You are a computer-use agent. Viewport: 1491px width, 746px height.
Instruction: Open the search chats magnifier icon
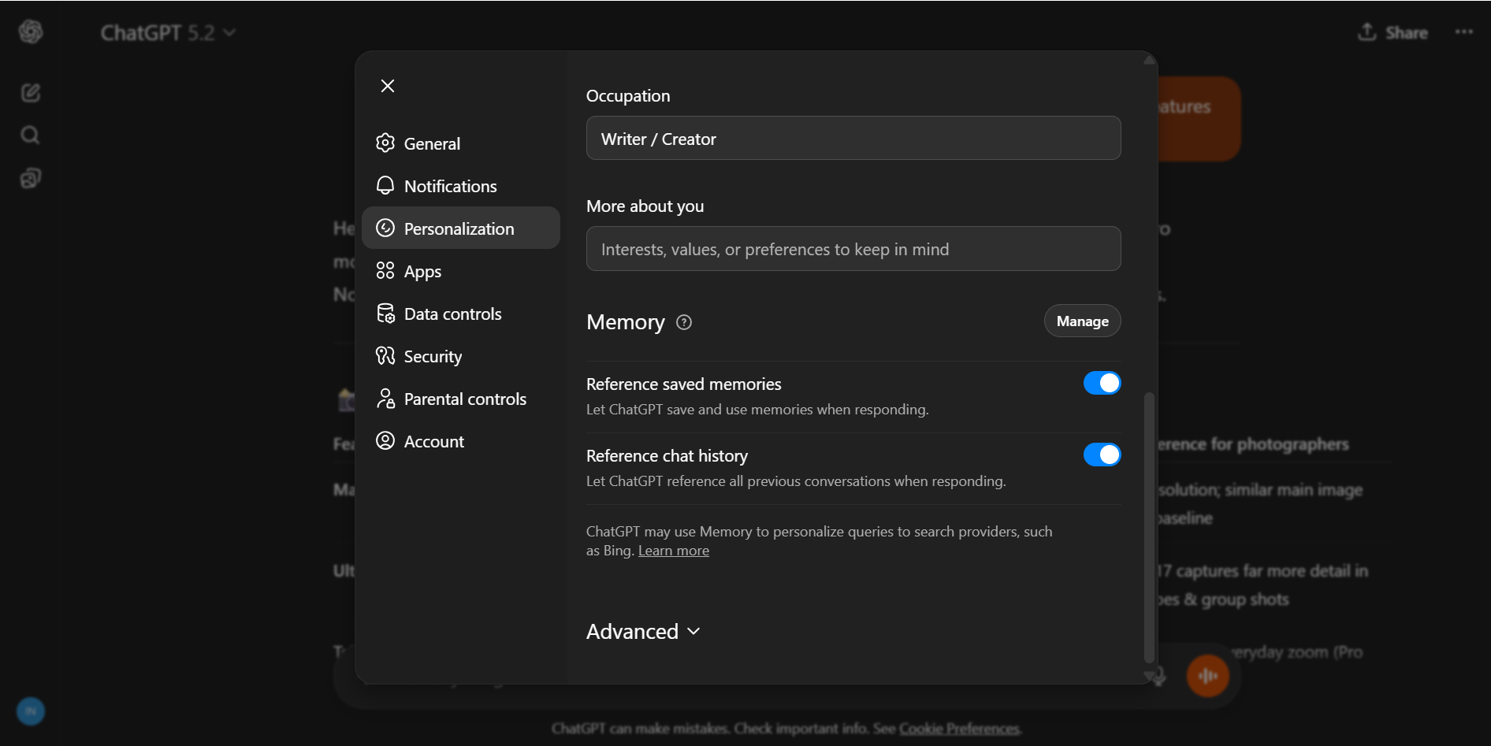click(31, 135)
